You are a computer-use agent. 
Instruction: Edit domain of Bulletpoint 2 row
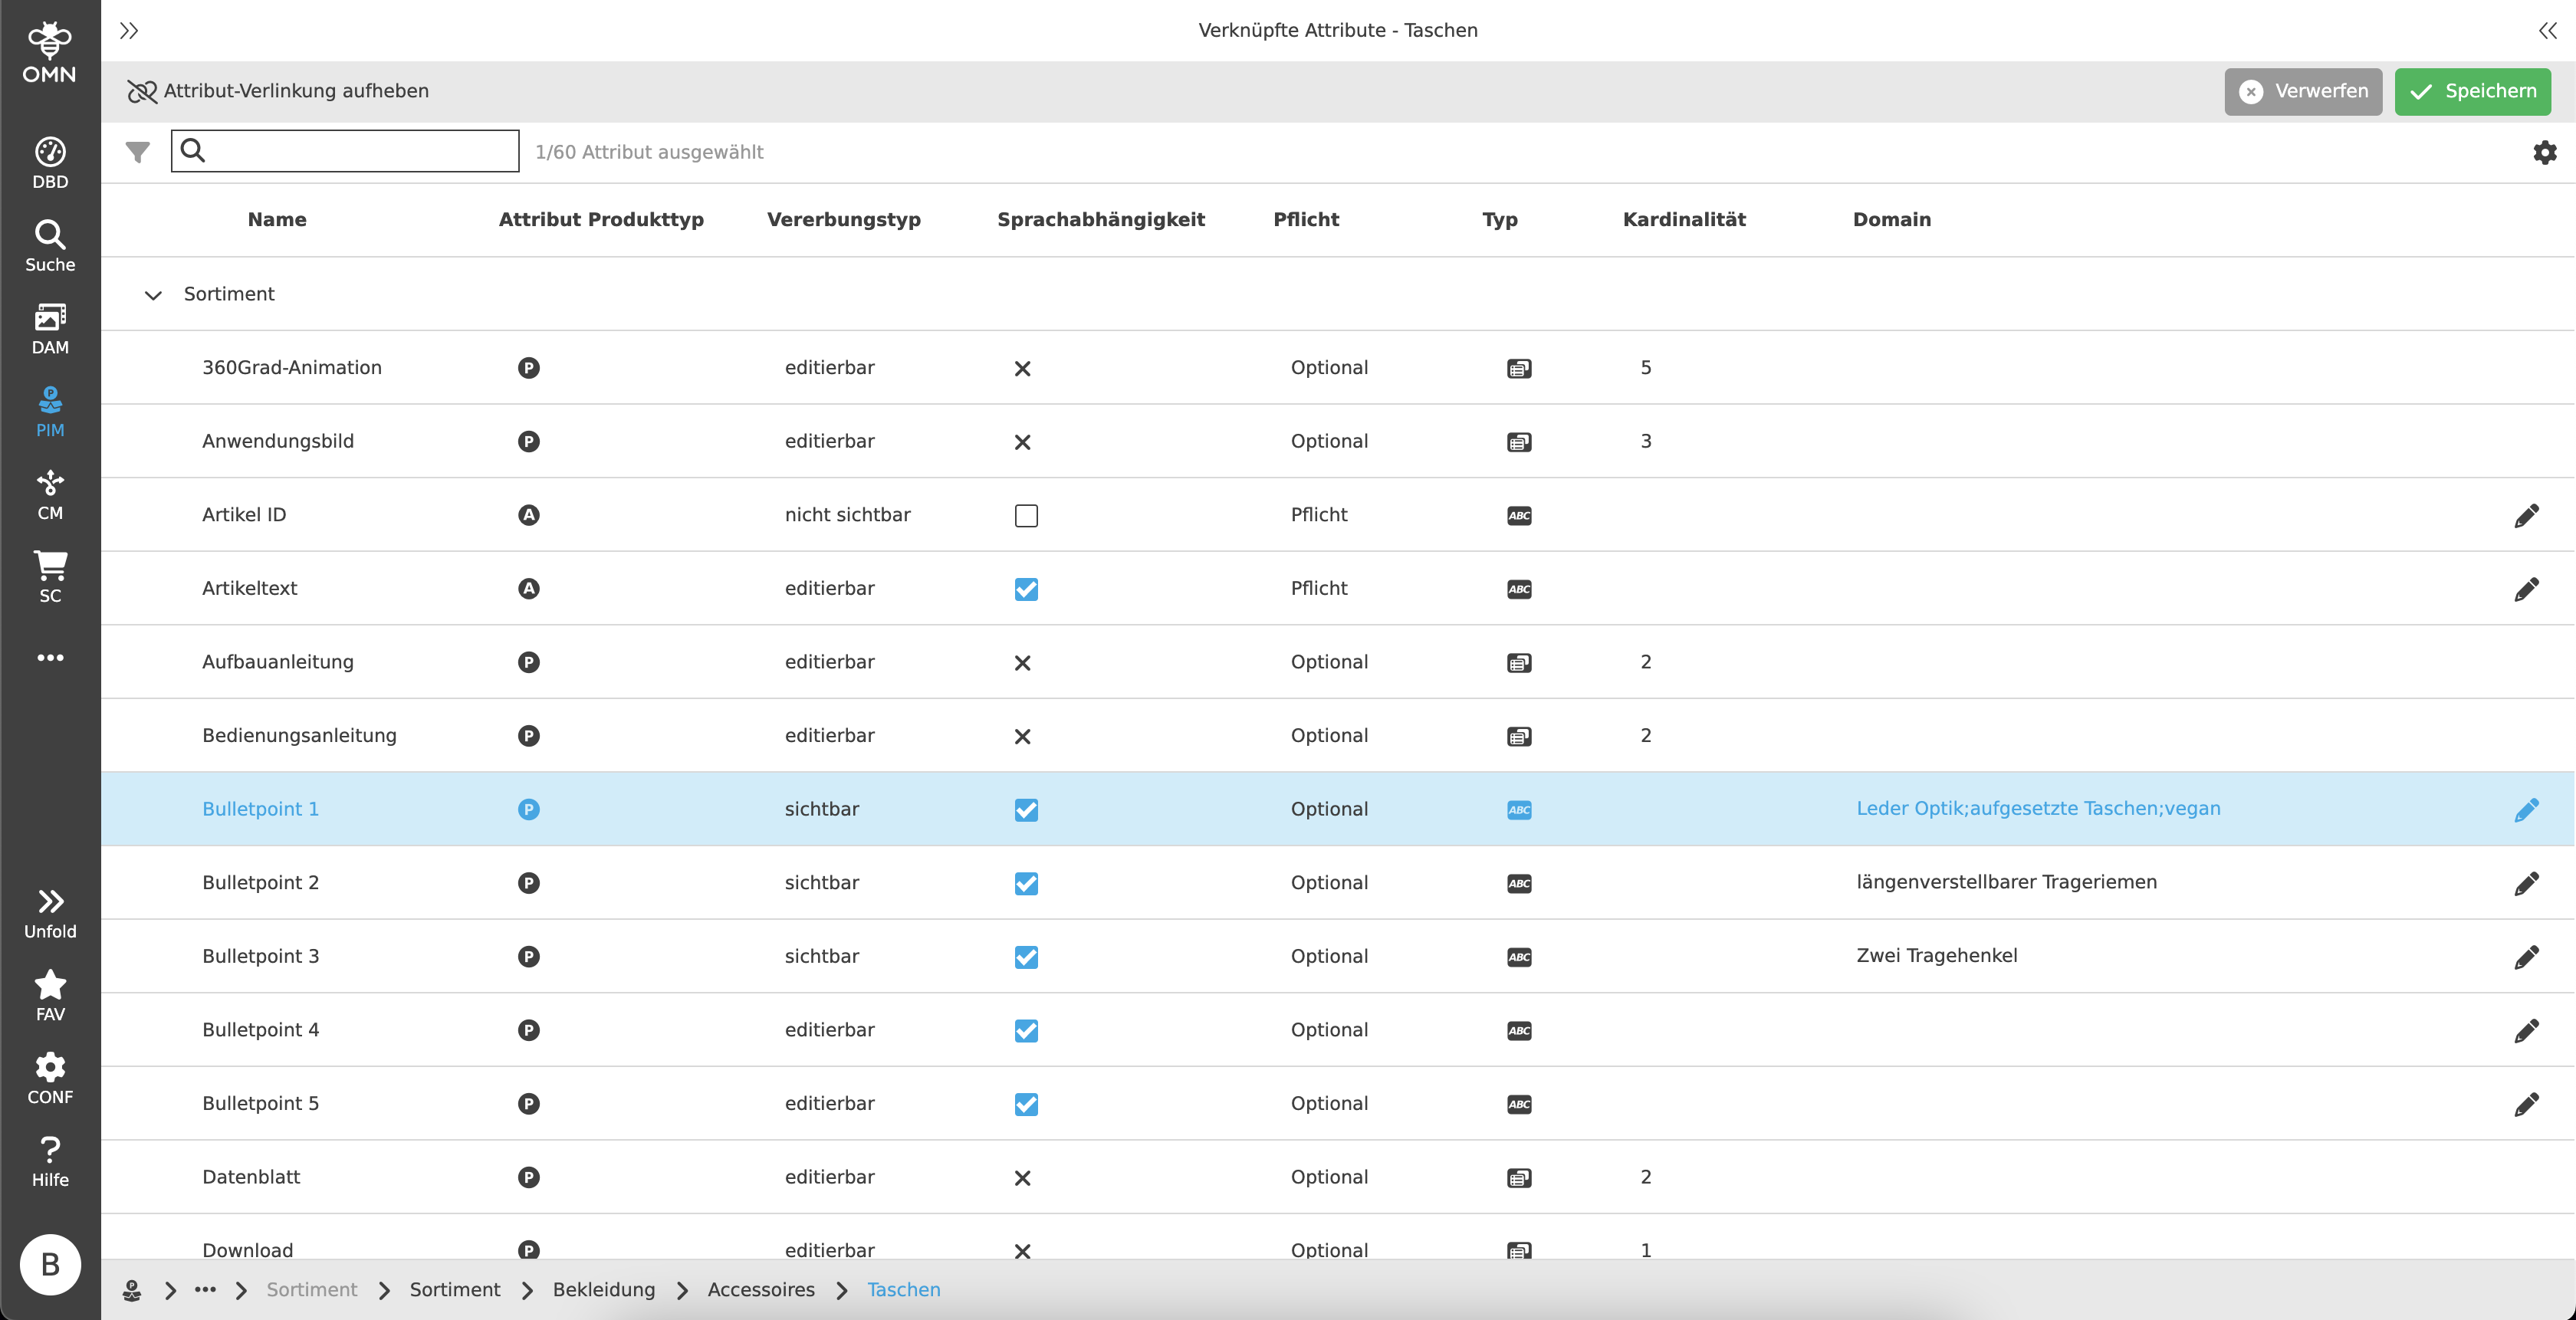pos(2526,883)
